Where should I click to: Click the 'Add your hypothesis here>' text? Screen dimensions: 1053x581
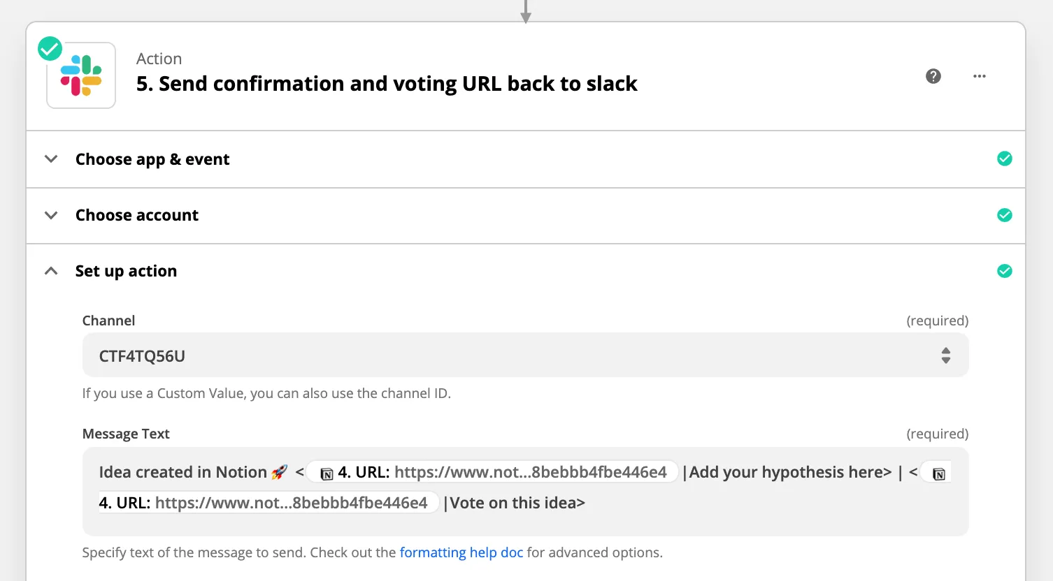(x=791, y=472)
